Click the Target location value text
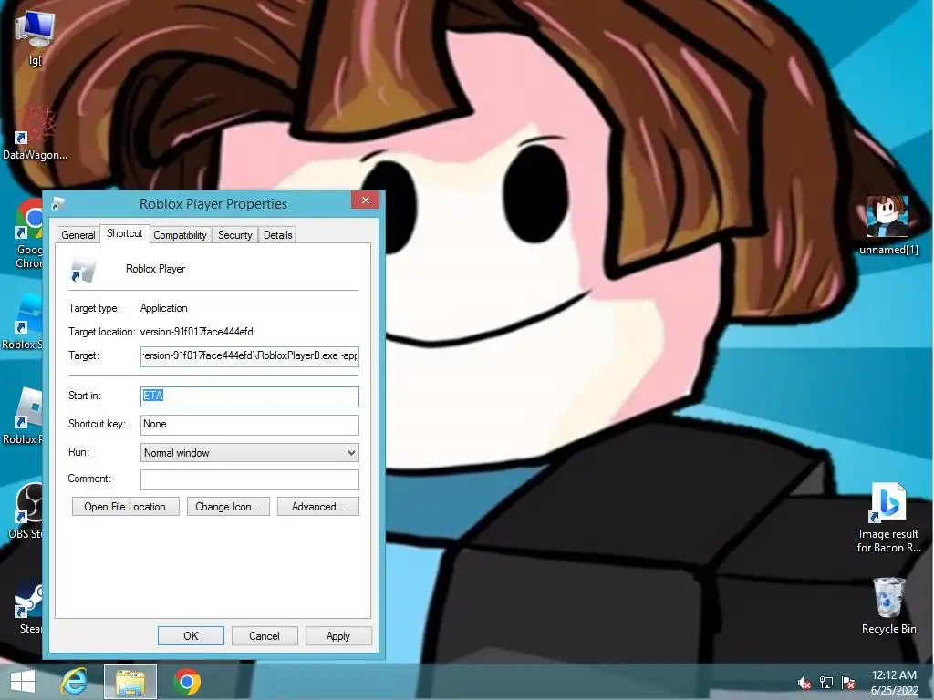Viewport: 934px width, 700px height. (197, 332)
